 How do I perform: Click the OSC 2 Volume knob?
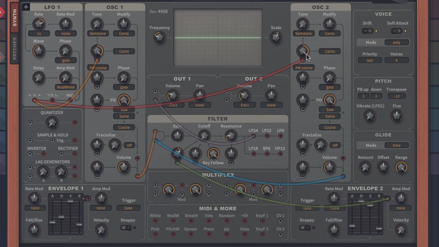pos(329,167)
